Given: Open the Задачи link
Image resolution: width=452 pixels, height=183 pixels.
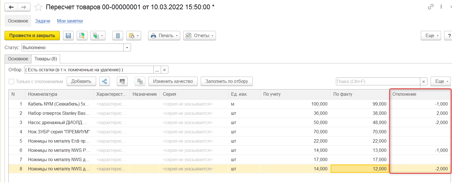Looking at the screenshot, I should click(x=43, y=21).
